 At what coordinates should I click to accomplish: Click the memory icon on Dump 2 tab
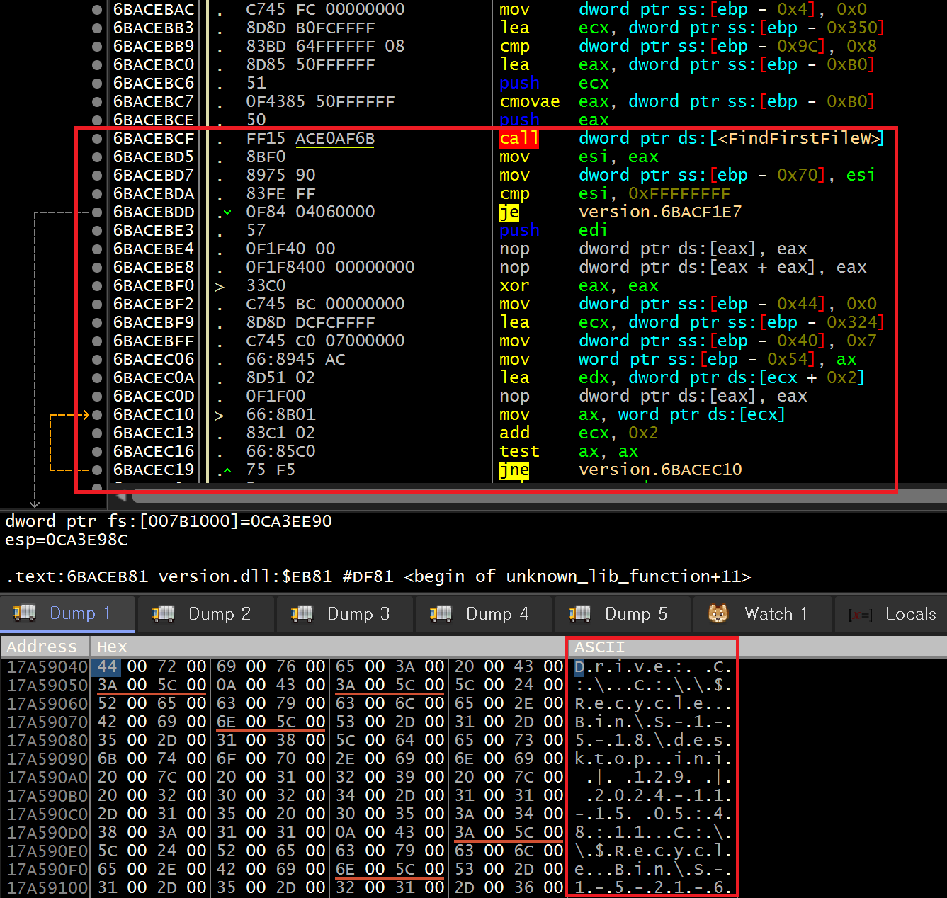[x=164, y=613]
